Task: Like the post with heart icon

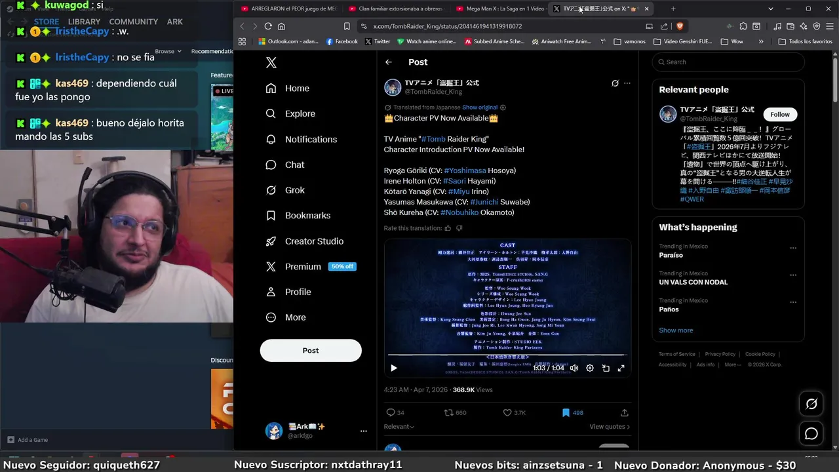Action: tap(507, 412)
